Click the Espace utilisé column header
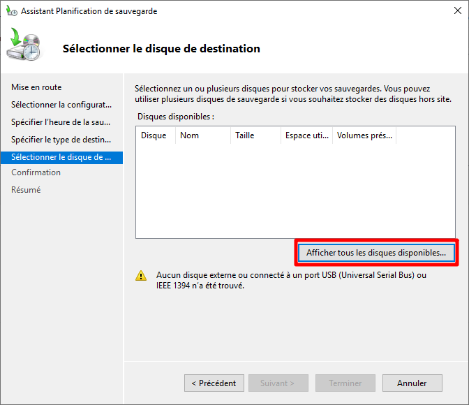This screenshot has height=405, width=469. [x=306, y=135]
